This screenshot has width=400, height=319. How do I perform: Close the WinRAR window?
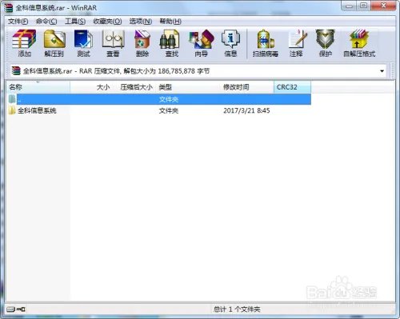[x=383, y=6]
